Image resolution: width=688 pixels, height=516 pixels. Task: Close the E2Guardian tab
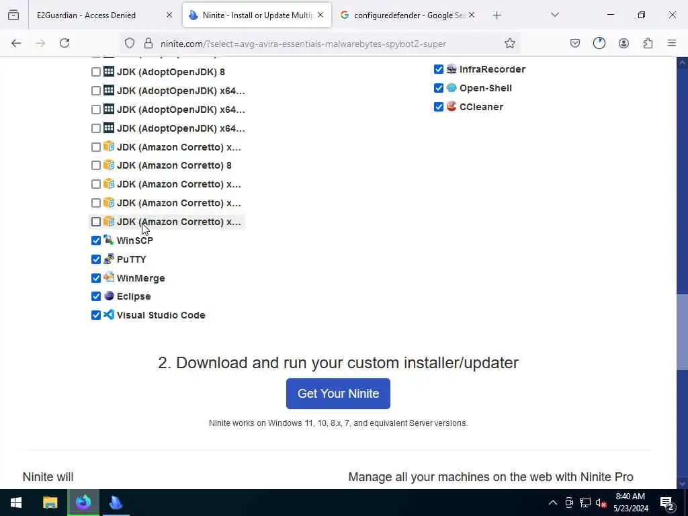pyautogui.click(x=169, y=15)
